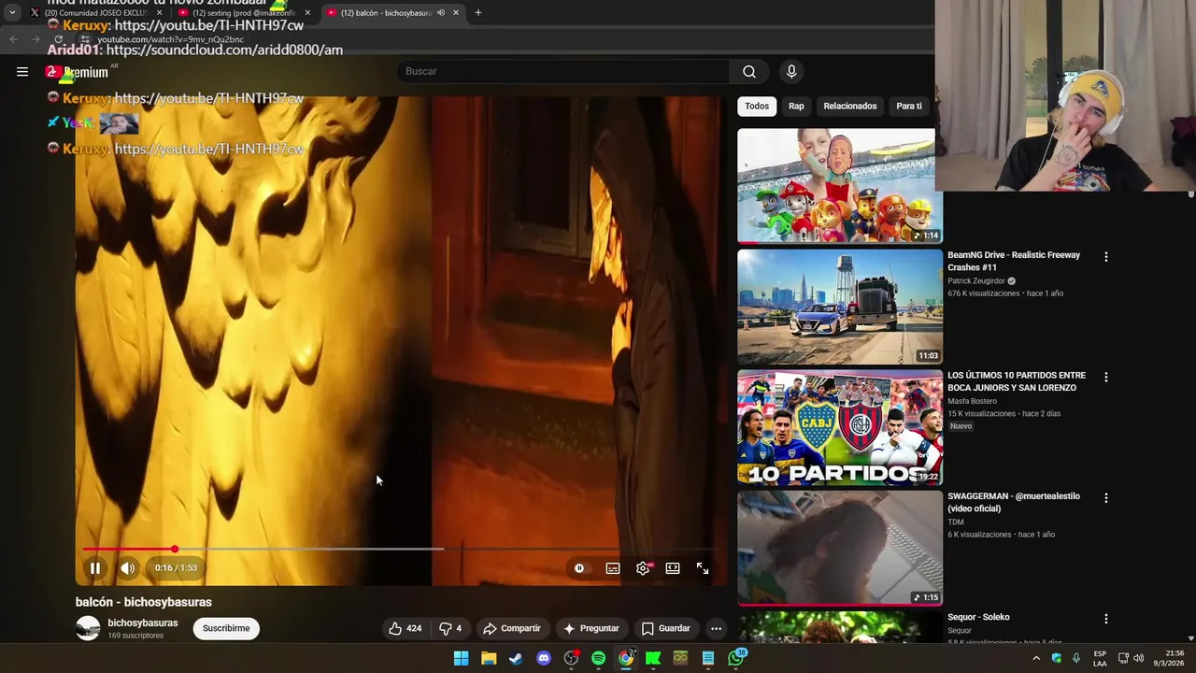
Task: Click the search magnifier button
Action: (x=749, y=71)
